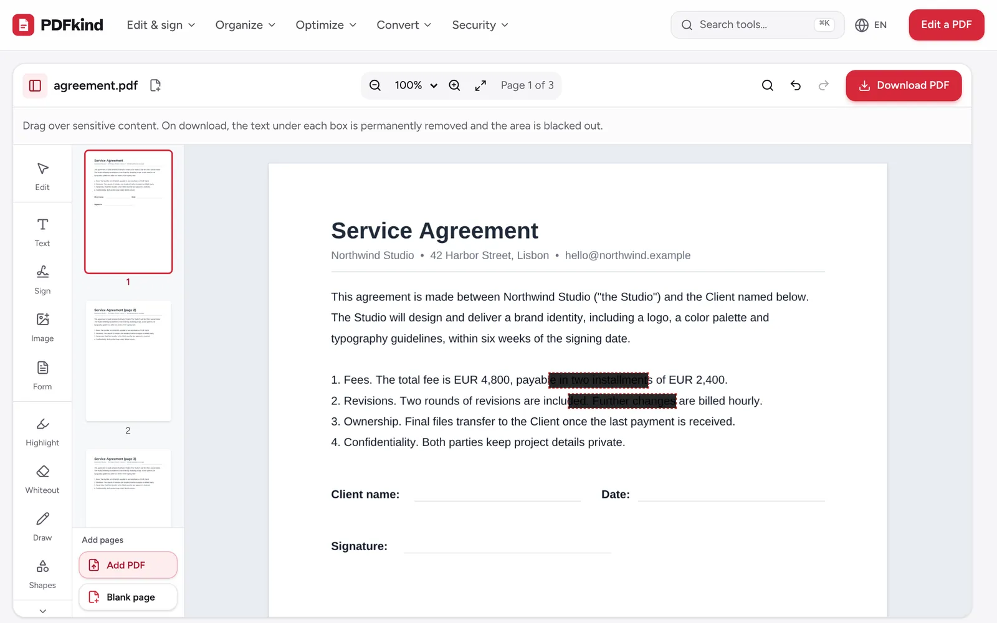The image size is (997, 623).
Task: Click the Client name line field
Action: tap(497, 495)
